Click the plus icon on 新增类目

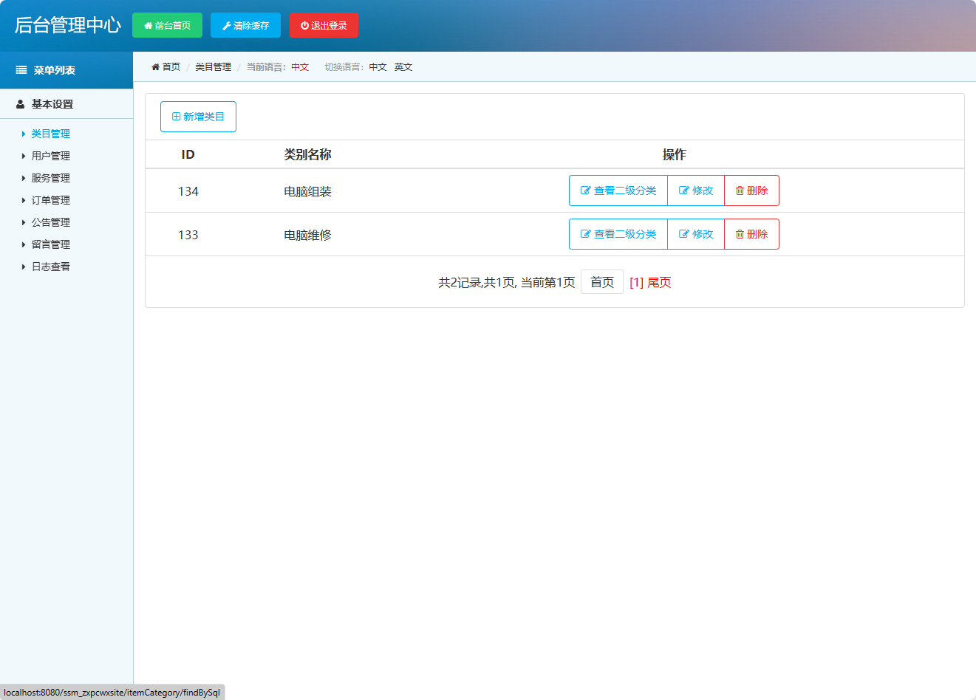(176, 117)
